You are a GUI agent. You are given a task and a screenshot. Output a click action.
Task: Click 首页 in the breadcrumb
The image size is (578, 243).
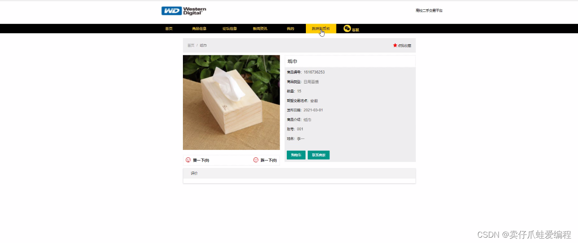(x=191, y=46)
